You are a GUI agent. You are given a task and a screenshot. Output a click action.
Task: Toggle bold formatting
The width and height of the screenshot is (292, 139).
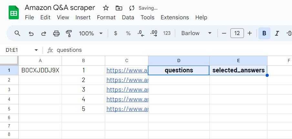pyautogui.click(x=264, y=33)
